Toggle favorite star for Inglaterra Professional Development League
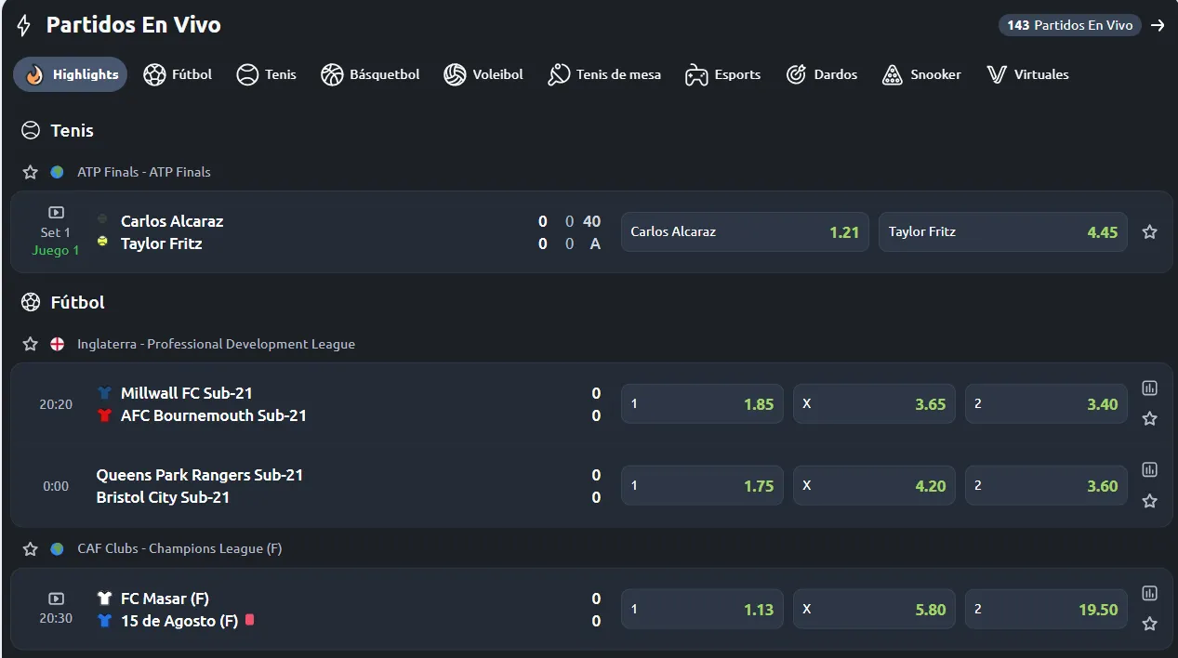Image resolution: width=1178 pixels, height=658 pixels. pos(31,344)
